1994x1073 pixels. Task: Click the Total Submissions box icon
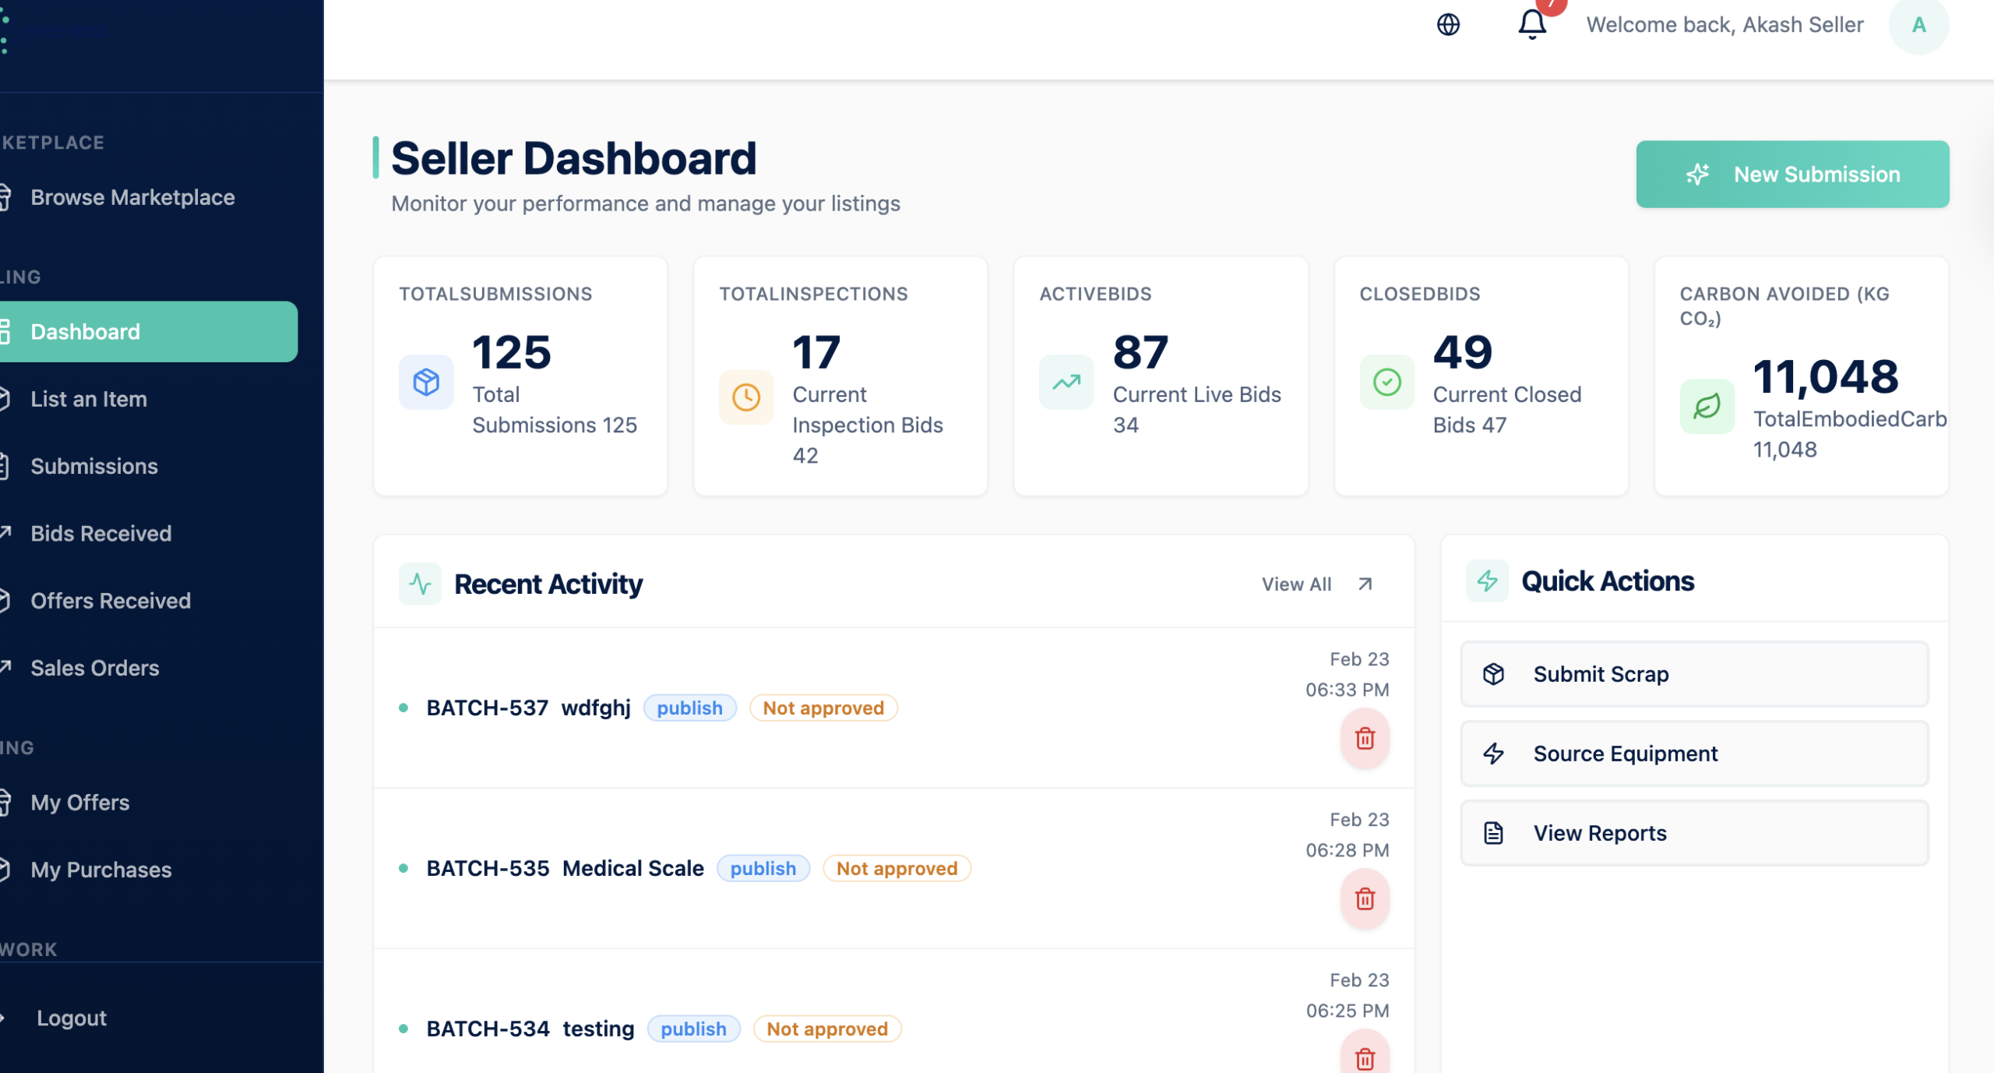(426, 382)
